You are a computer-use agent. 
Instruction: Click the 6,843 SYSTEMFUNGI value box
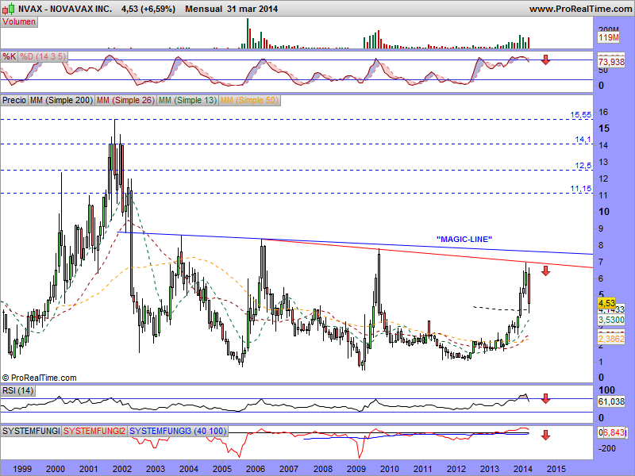[614, 432]
